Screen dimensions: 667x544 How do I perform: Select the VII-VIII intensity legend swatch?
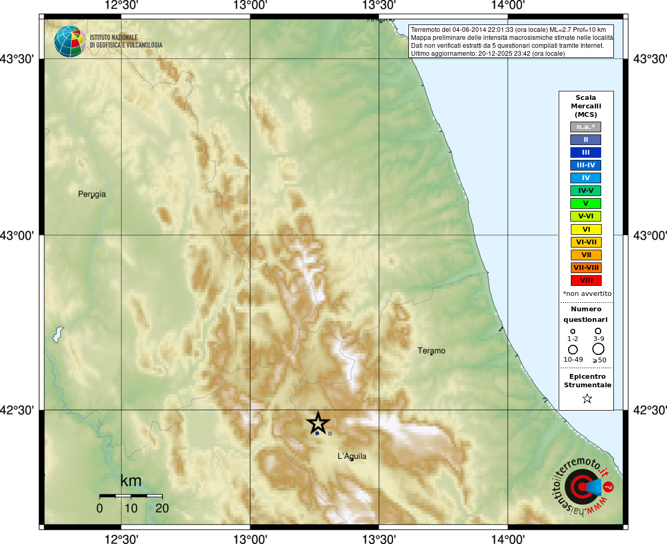(x=586, y=268)
